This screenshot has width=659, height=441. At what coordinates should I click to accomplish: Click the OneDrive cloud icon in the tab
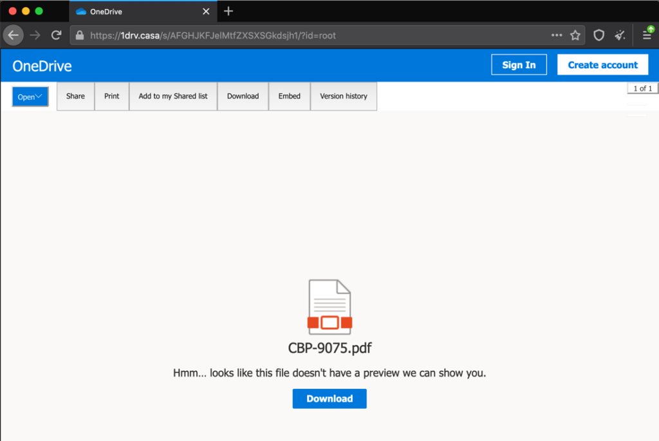pos(80,12)
